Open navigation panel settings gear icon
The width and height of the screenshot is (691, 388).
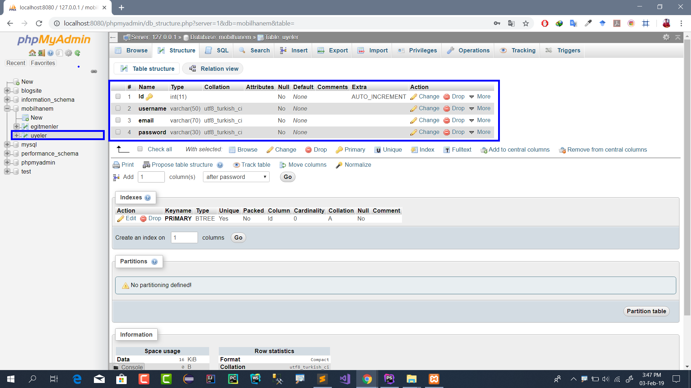point(68,53)
